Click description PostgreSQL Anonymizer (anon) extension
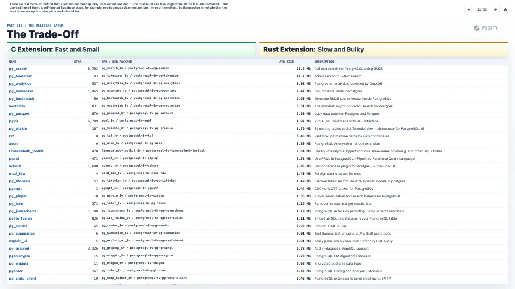The height and width of the screenshot is (289, 515). [x=347, y=143]
